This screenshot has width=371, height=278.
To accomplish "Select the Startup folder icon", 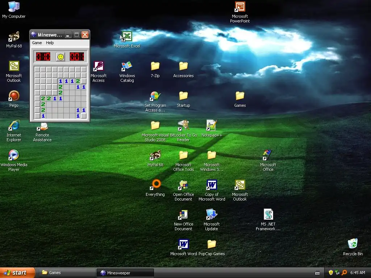I will click(183, 99).
